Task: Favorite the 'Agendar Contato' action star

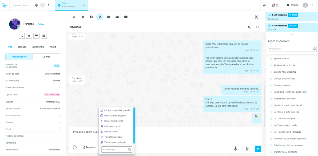Action: click(271, 59)
